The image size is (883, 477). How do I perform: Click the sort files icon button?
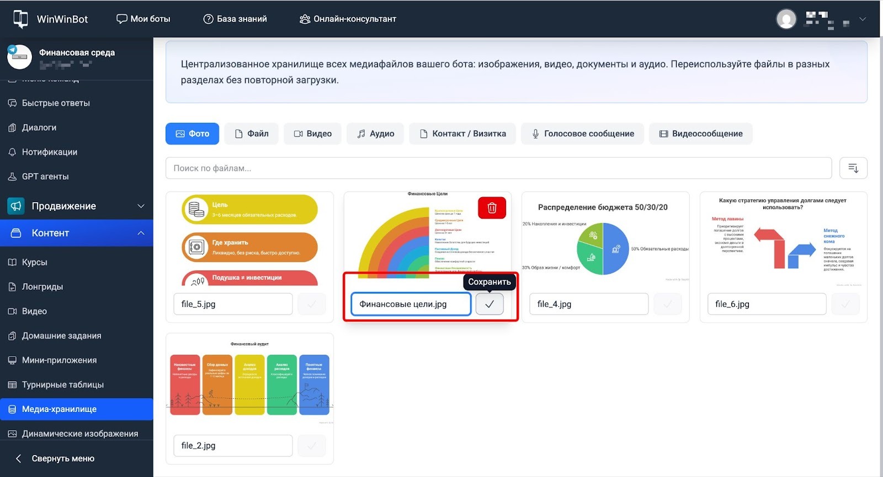pyautogui.click(x=853, y=168)
